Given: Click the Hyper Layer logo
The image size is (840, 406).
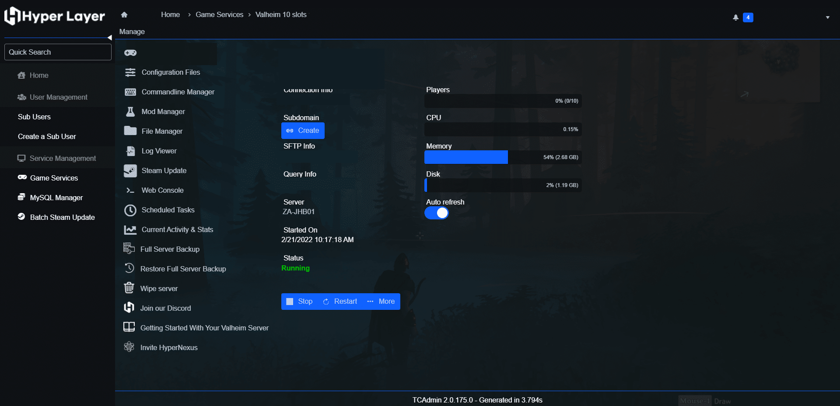Looking at the screenshot, I should click(55, 17).
